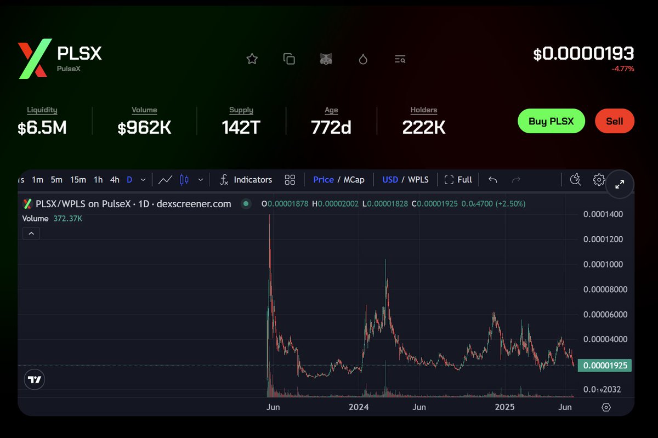Switch to 1m timeframe
Screen dimensions: 658x438
click(37, 179)
